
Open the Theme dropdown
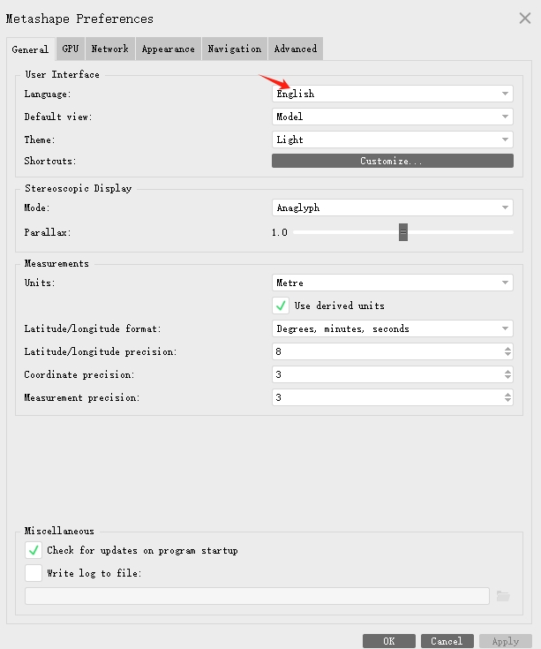click(x=392, y=140)
